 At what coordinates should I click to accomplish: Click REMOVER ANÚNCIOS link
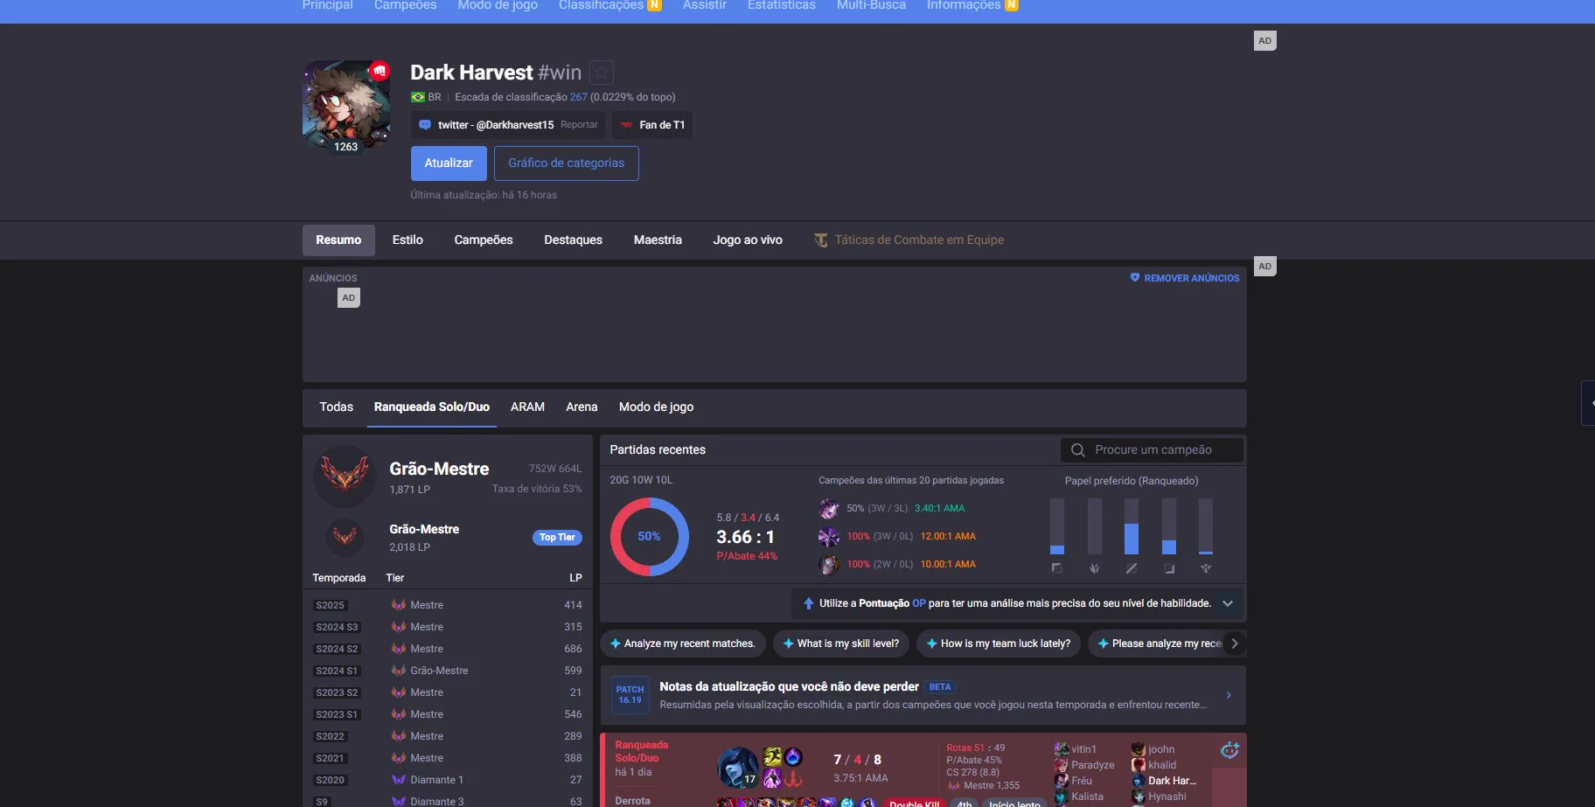[x=1185, y=278]
